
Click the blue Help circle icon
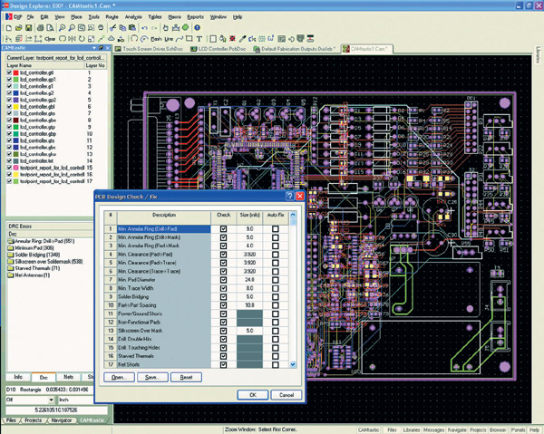pyautogui.click(x=197, y=27)
